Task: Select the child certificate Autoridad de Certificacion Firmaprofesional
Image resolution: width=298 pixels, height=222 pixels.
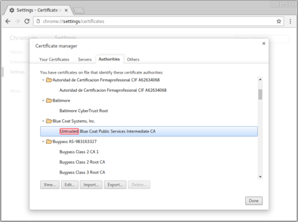Action: [113, 90]
